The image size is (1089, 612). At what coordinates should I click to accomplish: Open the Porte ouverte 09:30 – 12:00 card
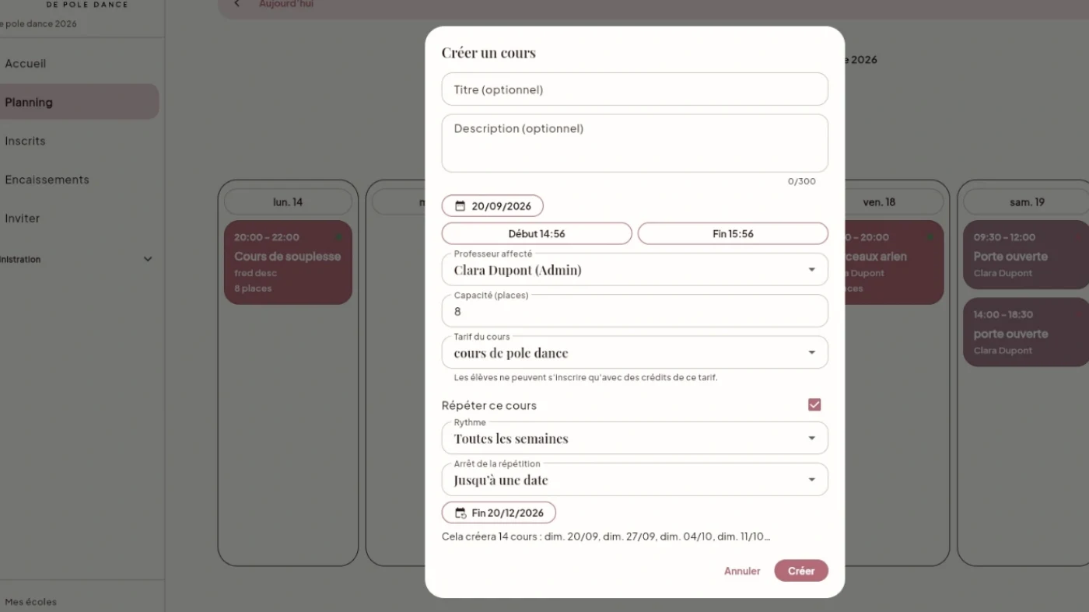tap(1026, 255)
